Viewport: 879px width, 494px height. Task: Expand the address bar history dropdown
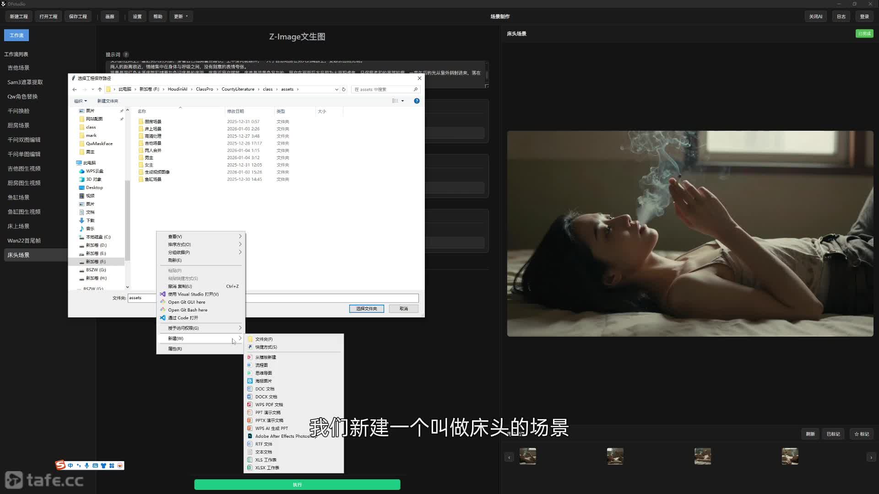coord(336,89)
